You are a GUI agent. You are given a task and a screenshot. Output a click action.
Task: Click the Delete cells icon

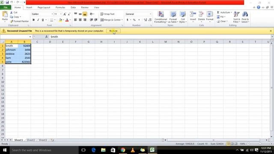[x=201, y=14]
